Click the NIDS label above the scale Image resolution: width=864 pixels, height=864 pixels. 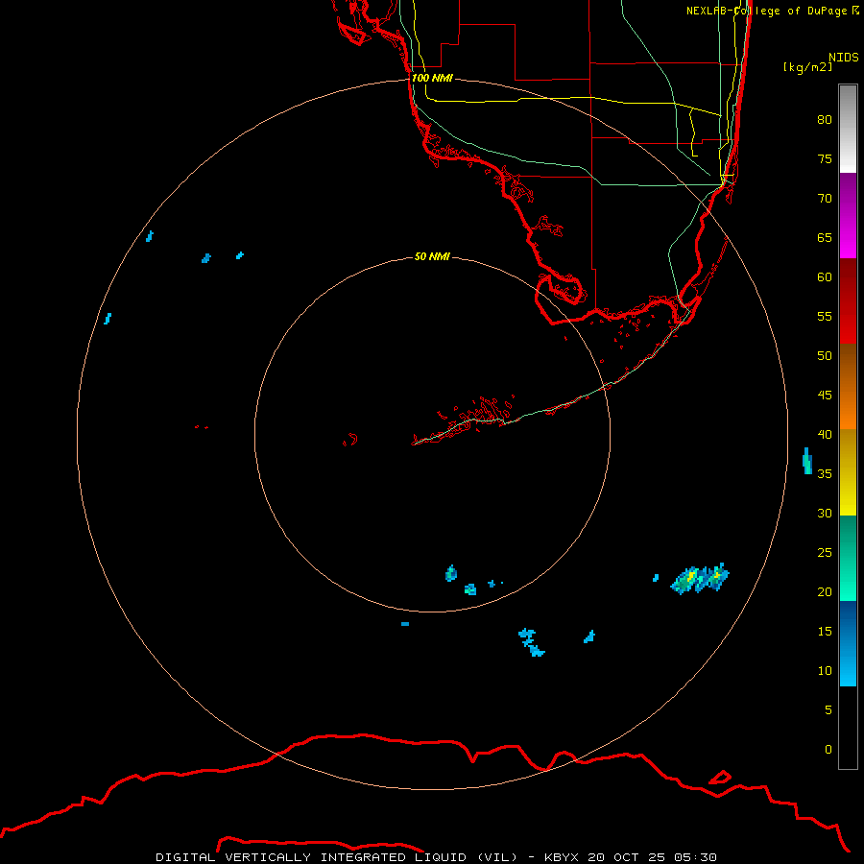click(844, 58)
